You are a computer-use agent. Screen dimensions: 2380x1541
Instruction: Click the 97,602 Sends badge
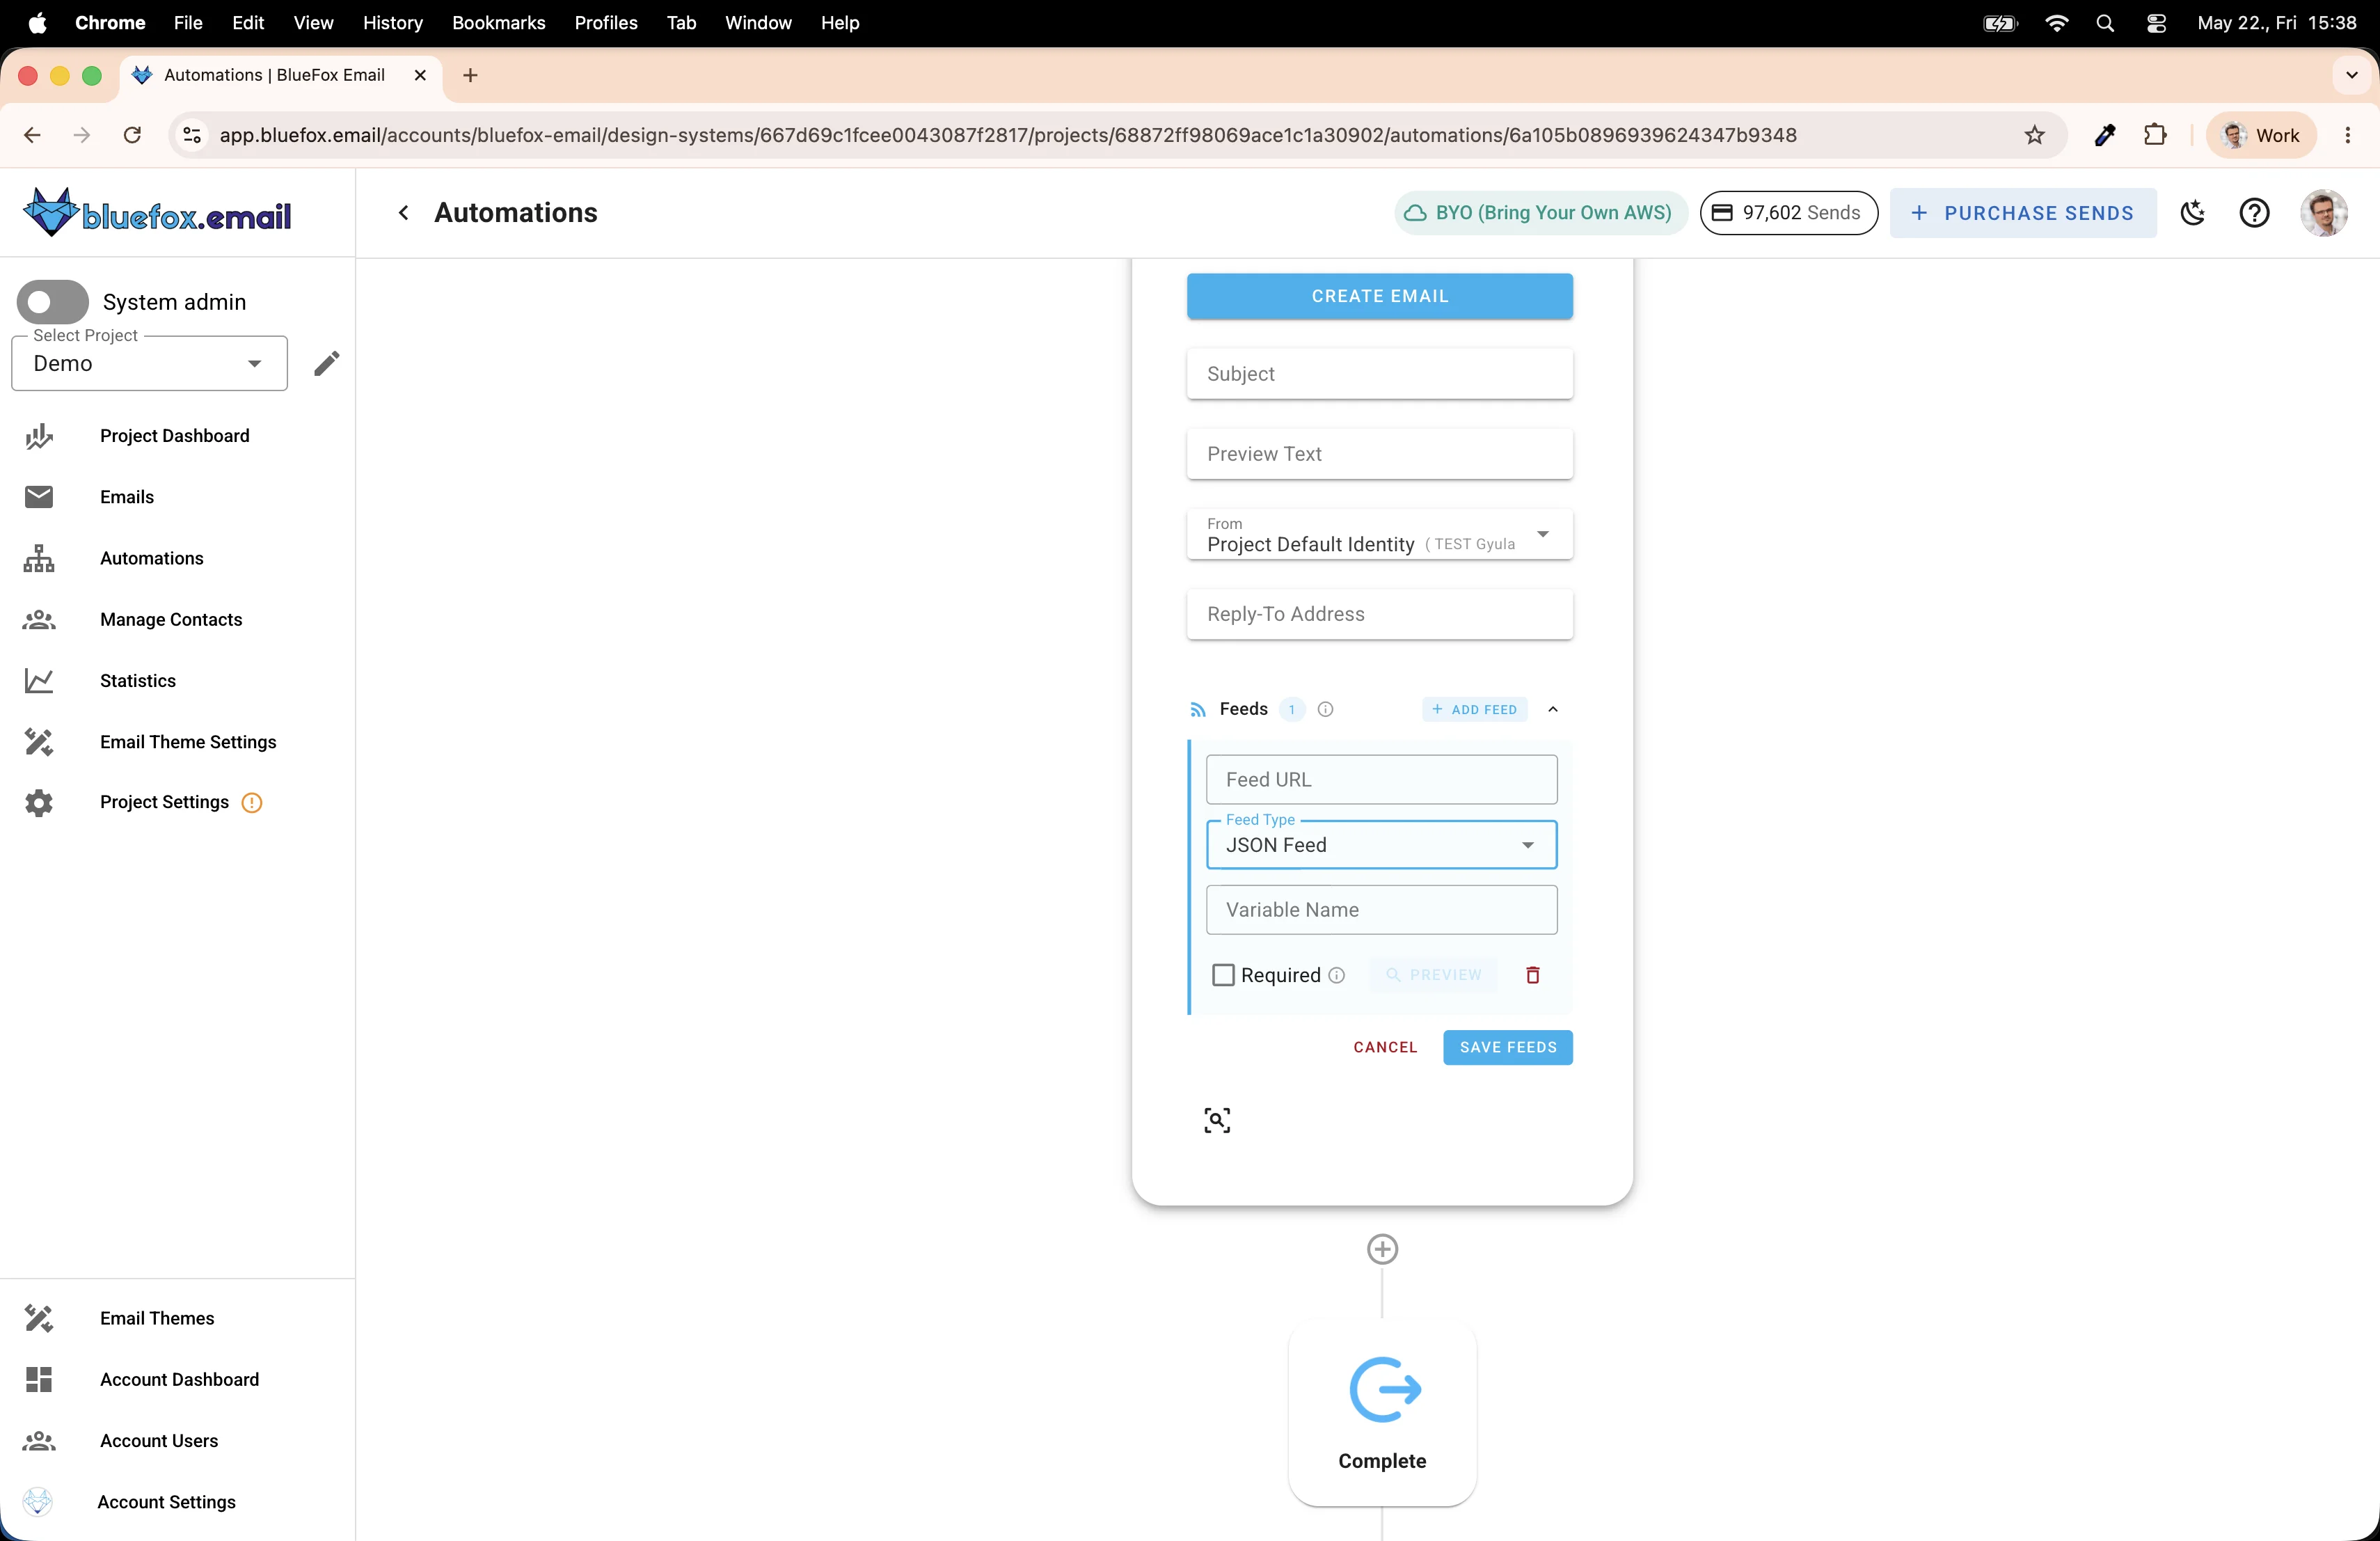(x=1789, y=213)
